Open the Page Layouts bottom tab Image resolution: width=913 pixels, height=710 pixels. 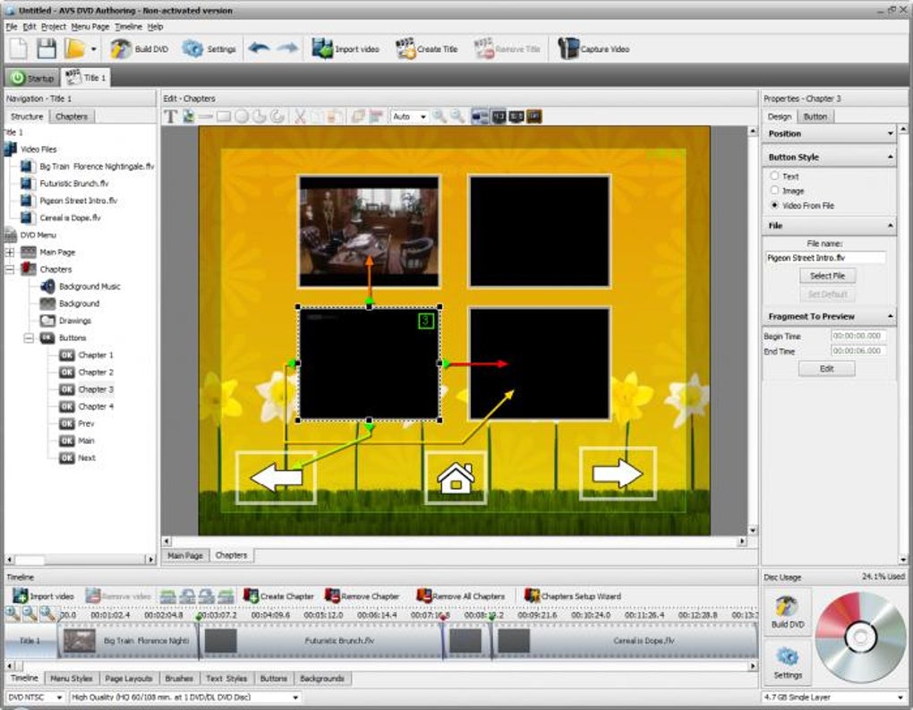[x=128, y=679]
